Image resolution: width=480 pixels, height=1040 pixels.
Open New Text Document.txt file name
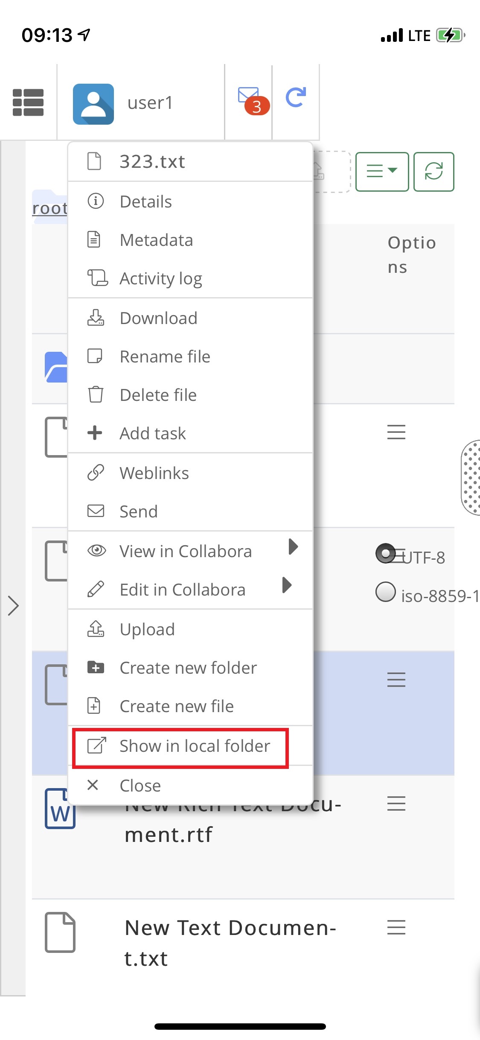tap(230, 943)
